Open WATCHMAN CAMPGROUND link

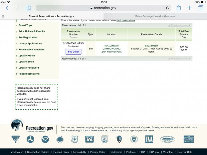pos(112,47)
